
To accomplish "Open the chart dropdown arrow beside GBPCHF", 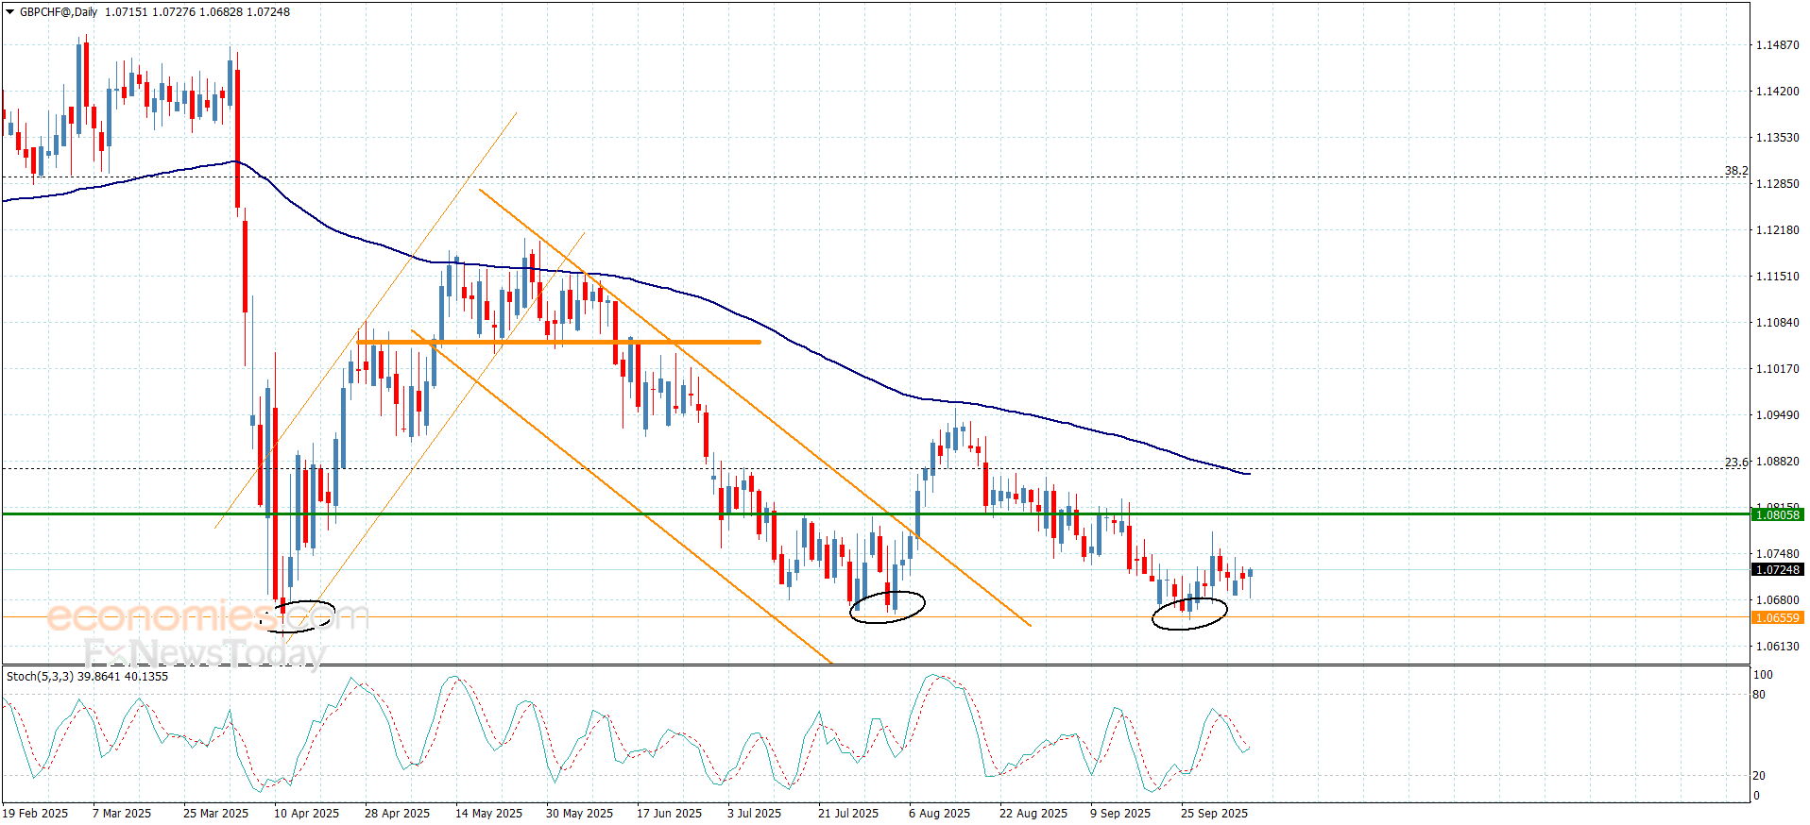I will coord(10,12).
